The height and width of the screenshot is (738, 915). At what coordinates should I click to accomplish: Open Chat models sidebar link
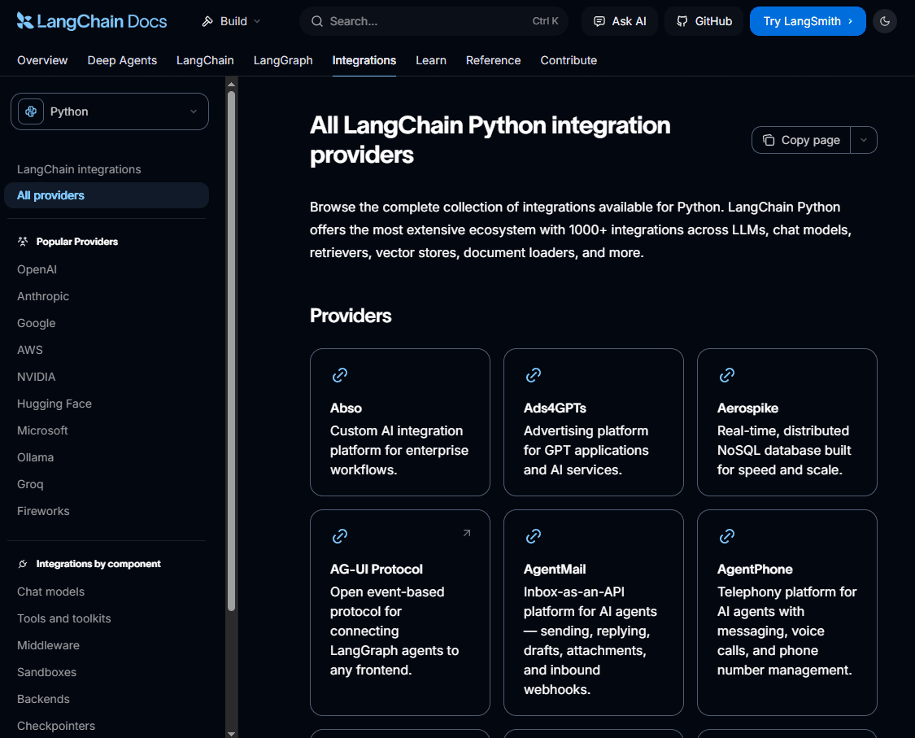point(50,592)
